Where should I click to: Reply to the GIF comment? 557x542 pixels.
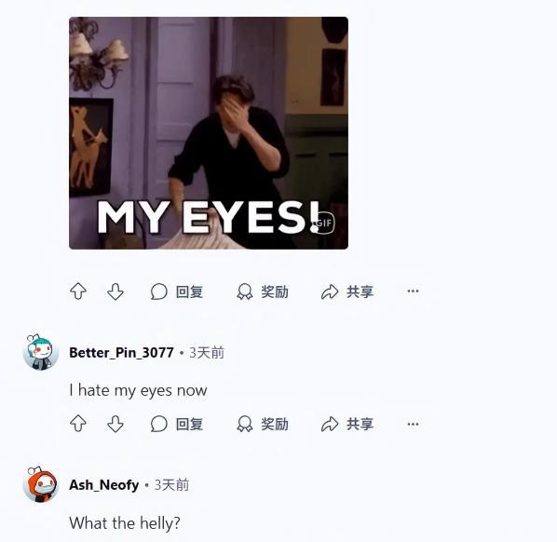[177, 291]
